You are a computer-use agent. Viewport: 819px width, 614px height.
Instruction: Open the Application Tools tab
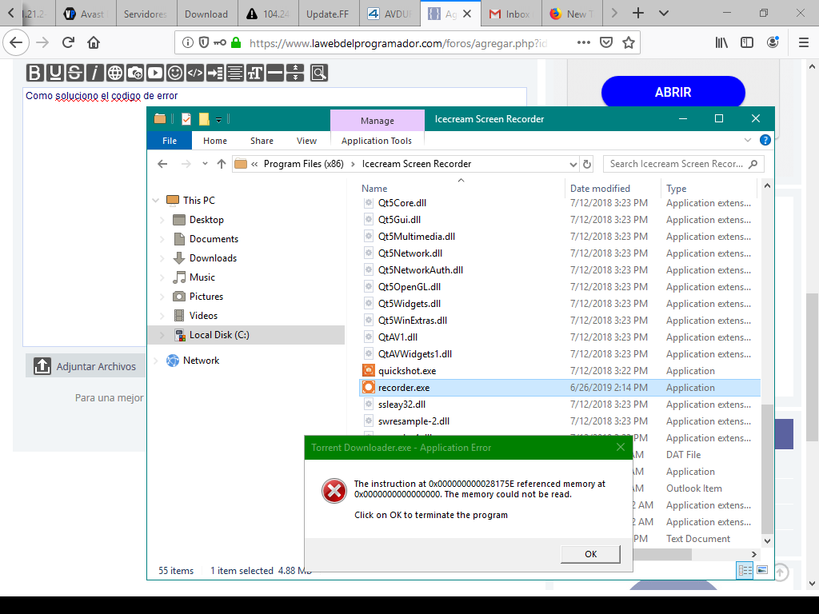click(x=377, y=141)
